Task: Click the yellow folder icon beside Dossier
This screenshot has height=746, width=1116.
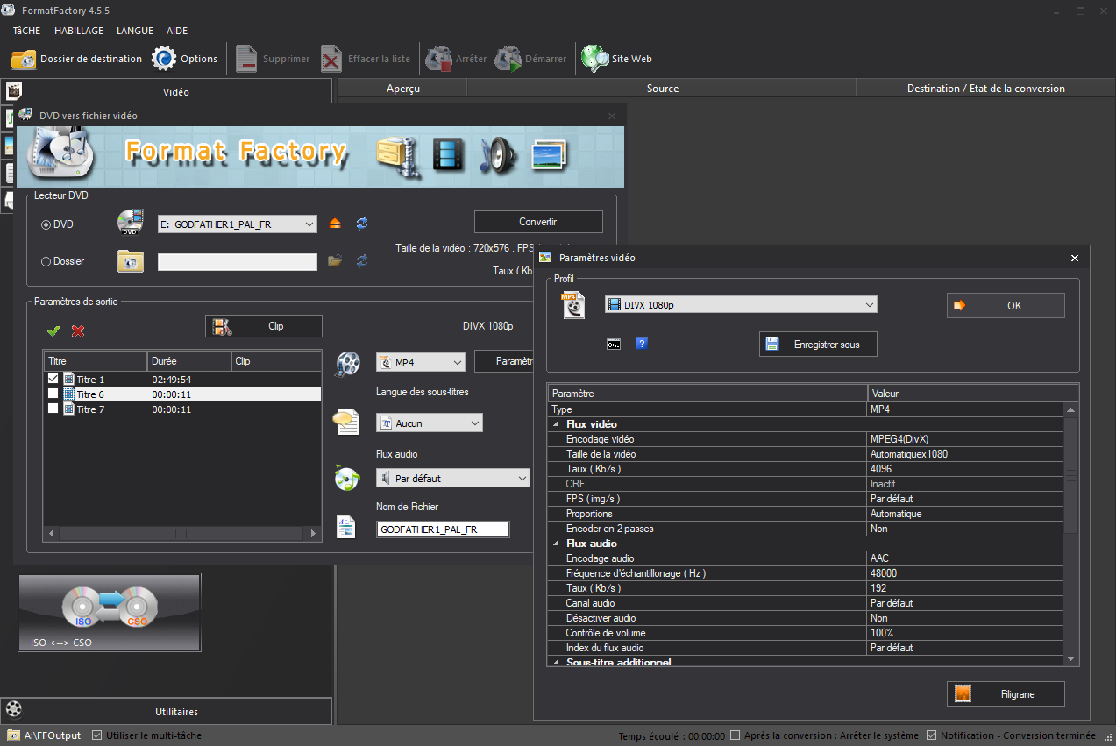Action: tap(130, 261)
